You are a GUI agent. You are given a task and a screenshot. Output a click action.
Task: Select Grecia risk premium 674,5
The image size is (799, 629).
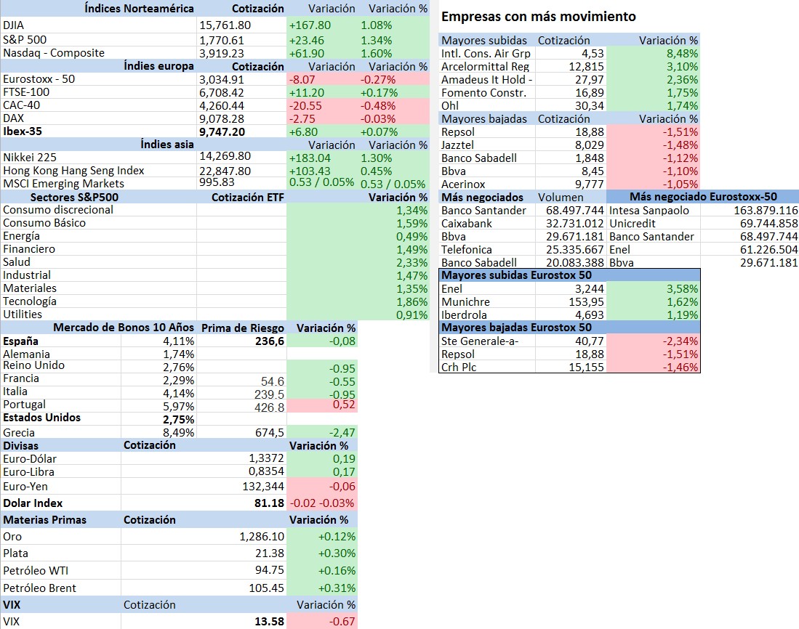pos(270,433)
